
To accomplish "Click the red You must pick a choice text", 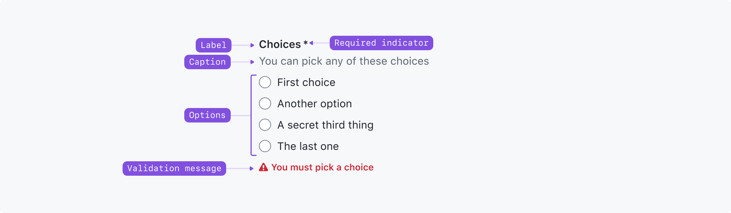I will pos(322,167).
